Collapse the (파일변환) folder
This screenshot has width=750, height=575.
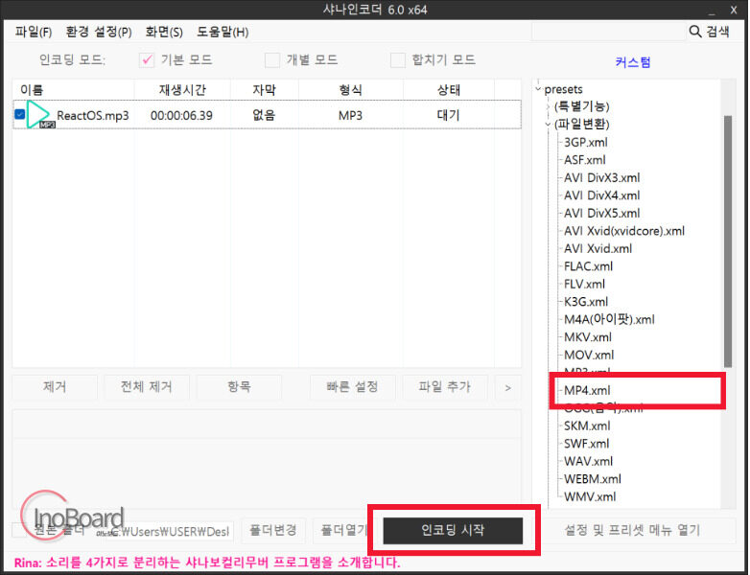click(x=549, y=125)
